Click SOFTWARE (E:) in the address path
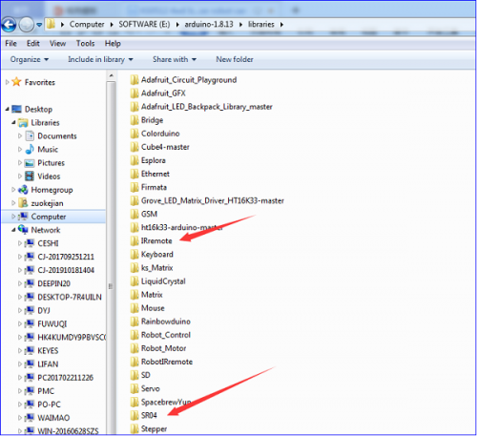The image size is (477, 436). [x=144, y=25]
